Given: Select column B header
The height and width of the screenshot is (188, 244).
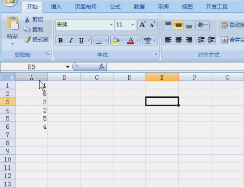Looking at the screenshot, I should 64,77.
